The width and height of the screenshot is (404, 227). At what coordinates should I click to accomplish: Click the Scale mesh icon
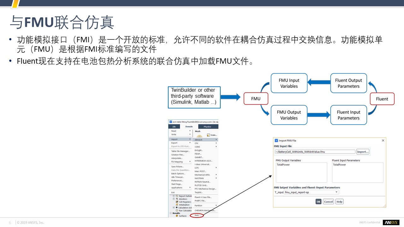coord(208,135)
